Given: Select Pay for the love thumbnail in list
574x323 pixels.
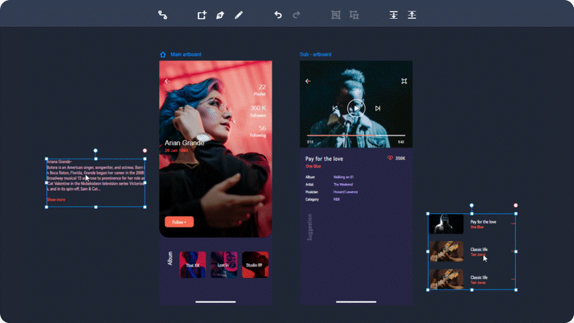Looking at the screenshot, I should coord(446,224).
